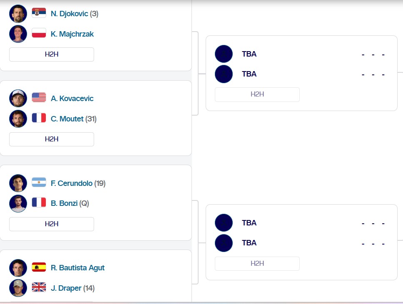403x304 pixels.
Task: Click R. Bautista Agut's headshot
Action: (x=18, y=267)
